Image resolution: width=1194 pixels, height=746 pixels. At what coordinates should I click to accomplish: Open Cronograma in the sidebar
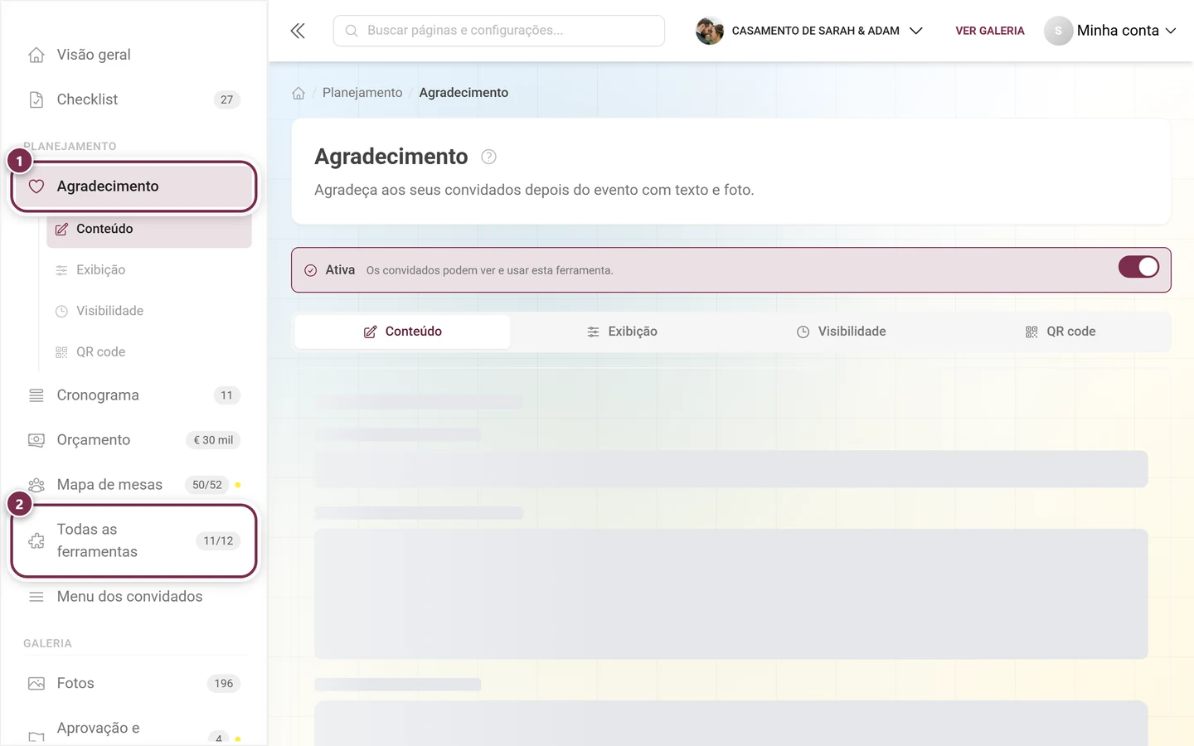(133, 395)
